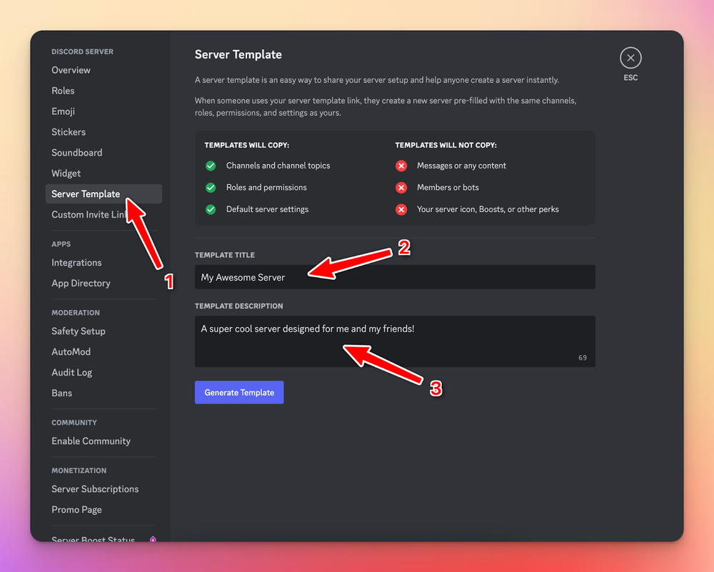Click red X beside Messages or any content

(401, 166)
